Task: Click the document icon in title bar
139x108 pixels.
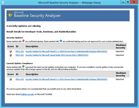Action: 3,2
